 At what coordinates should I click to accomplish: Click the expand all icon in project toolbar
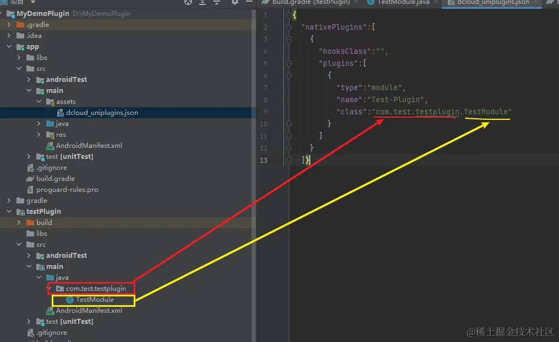pyautogui.click(x=202, y=2)
